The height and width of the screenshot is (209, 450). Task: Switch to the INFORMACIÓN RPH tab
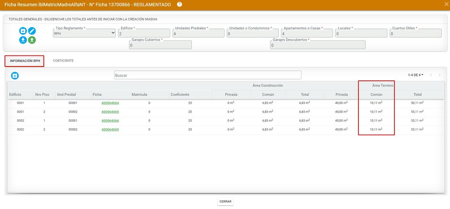click(x=25, y=61)
